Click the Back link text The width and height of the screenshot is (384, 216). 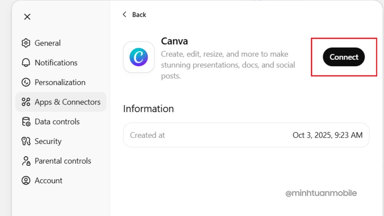tap(139, 15)
